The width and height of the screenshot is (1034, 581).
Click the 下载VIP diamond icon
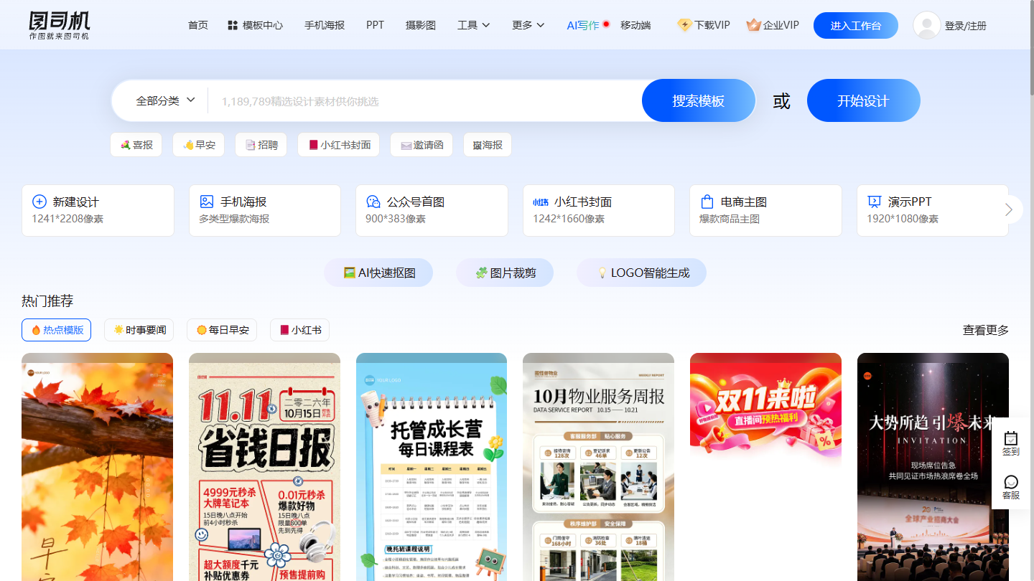coord(684,25)
